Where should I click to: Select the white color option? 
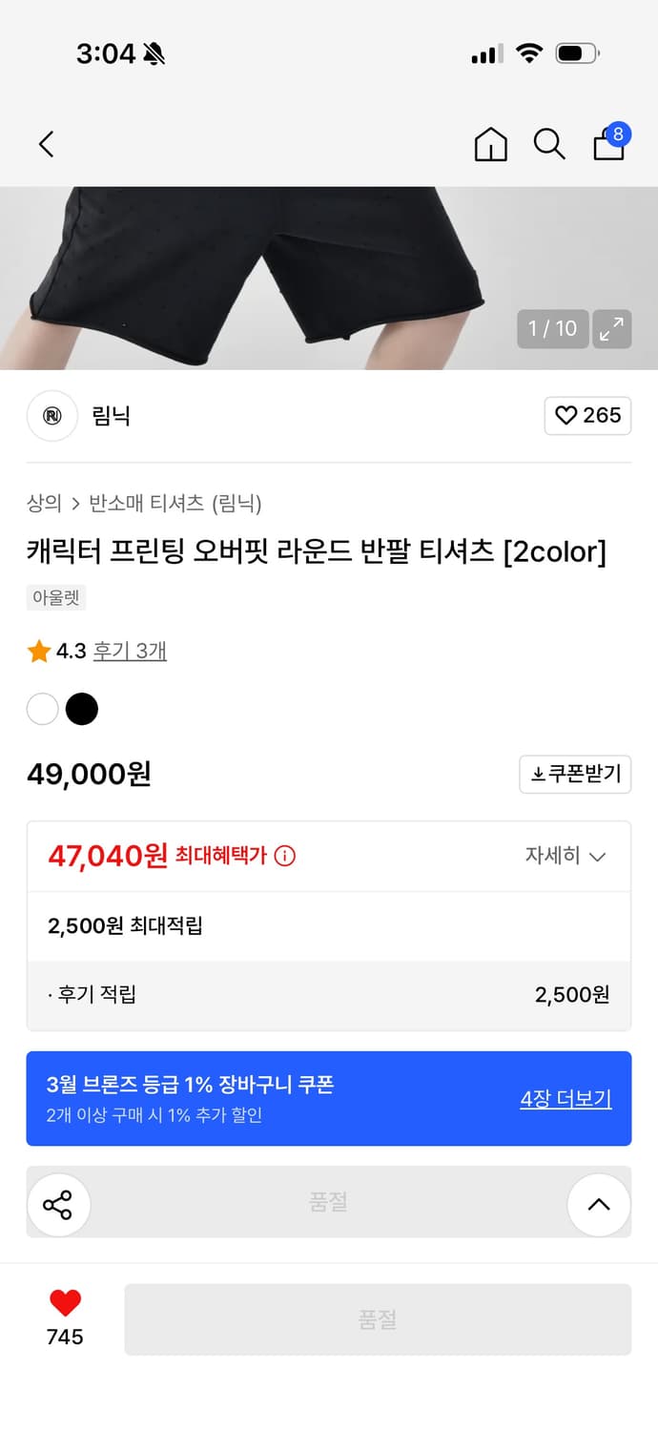[42, 709]
